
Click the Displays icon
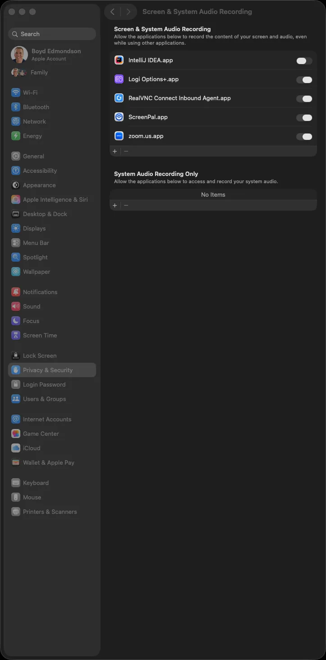pyautogui.click(x=16, y=228)
